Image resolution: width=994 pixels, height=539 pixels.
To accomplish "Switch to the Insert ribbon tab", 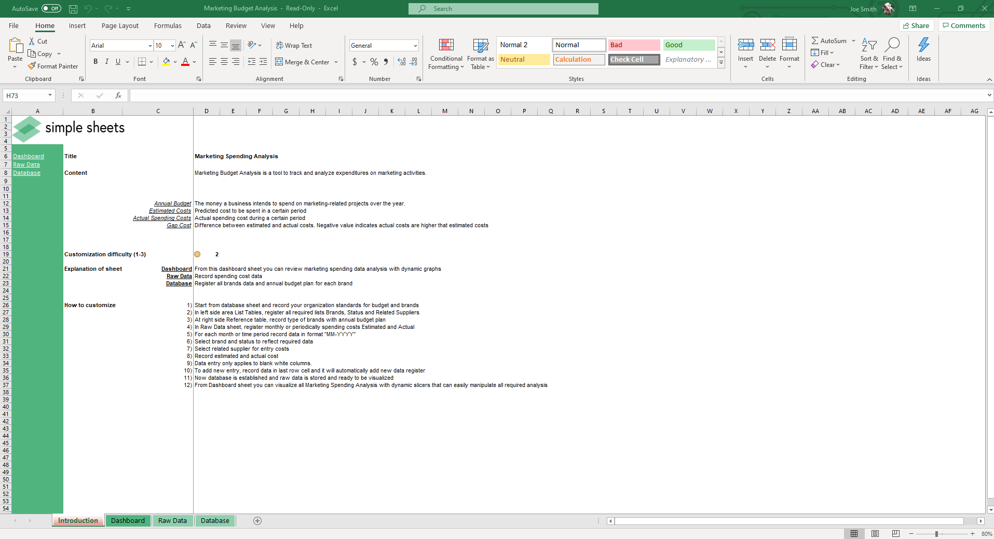I will pos(77,25).
